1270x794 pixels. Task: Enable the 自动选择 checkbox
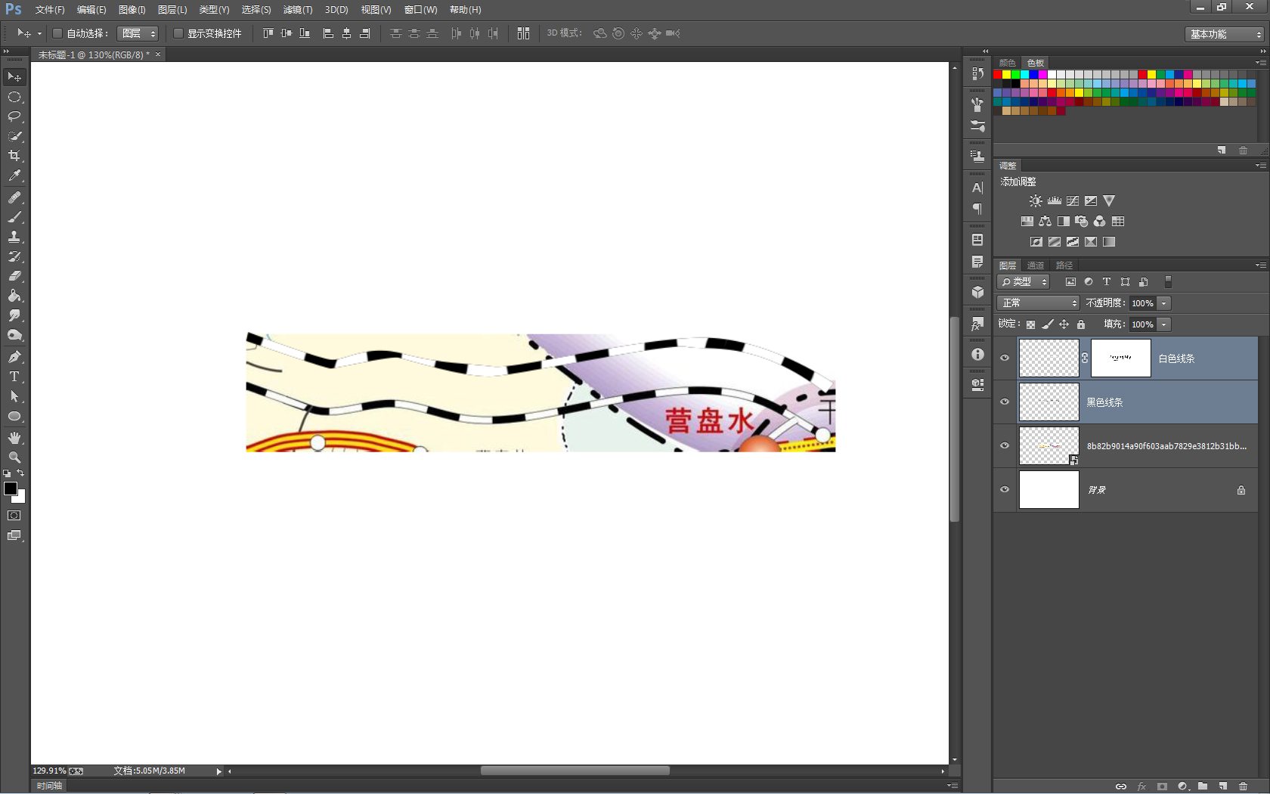pos(57,33)
